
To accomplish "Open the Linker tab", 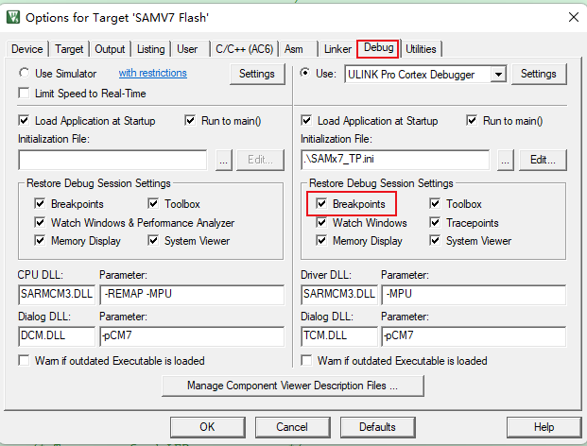I will pos(337,49).
